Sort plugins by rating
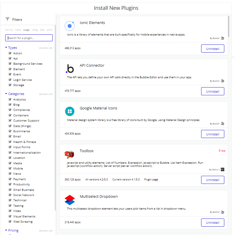Screen dimensions: 235x235 coord(35,30)
